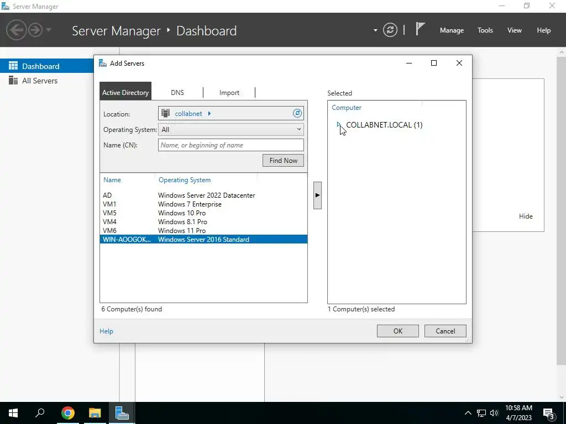Minimize the Add Servers dialog

click(409, 63)
